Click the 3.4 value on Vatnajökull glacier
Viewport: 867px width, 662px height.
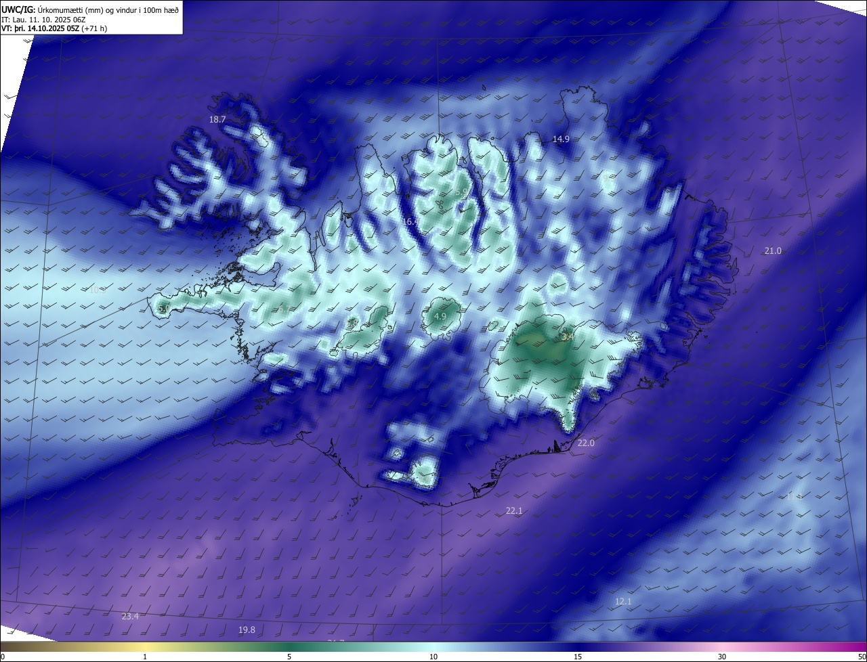click(x=568, y=336)
